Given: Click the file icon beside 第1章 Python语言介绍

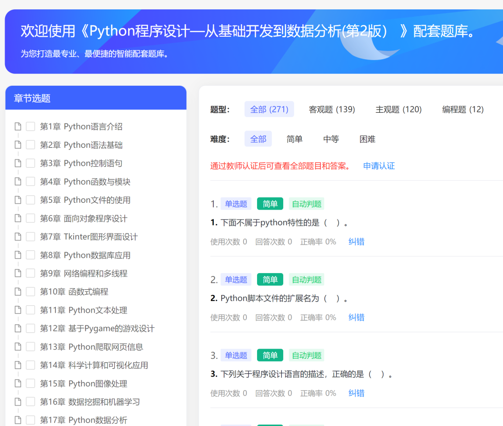Looking at the screenshot, I should pyautogui.click(x=18, y=126).
